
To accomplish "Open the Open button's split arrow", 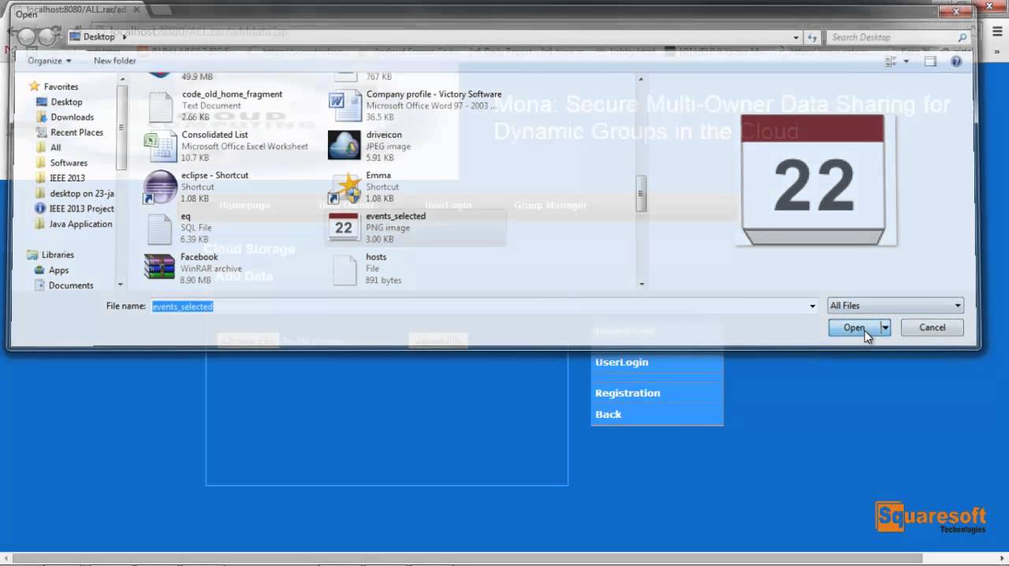I will 885,328.
